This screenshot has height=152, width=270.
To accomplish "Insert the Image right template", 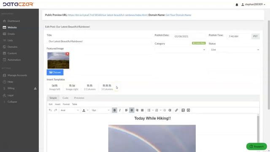I will tap(72, 87).
